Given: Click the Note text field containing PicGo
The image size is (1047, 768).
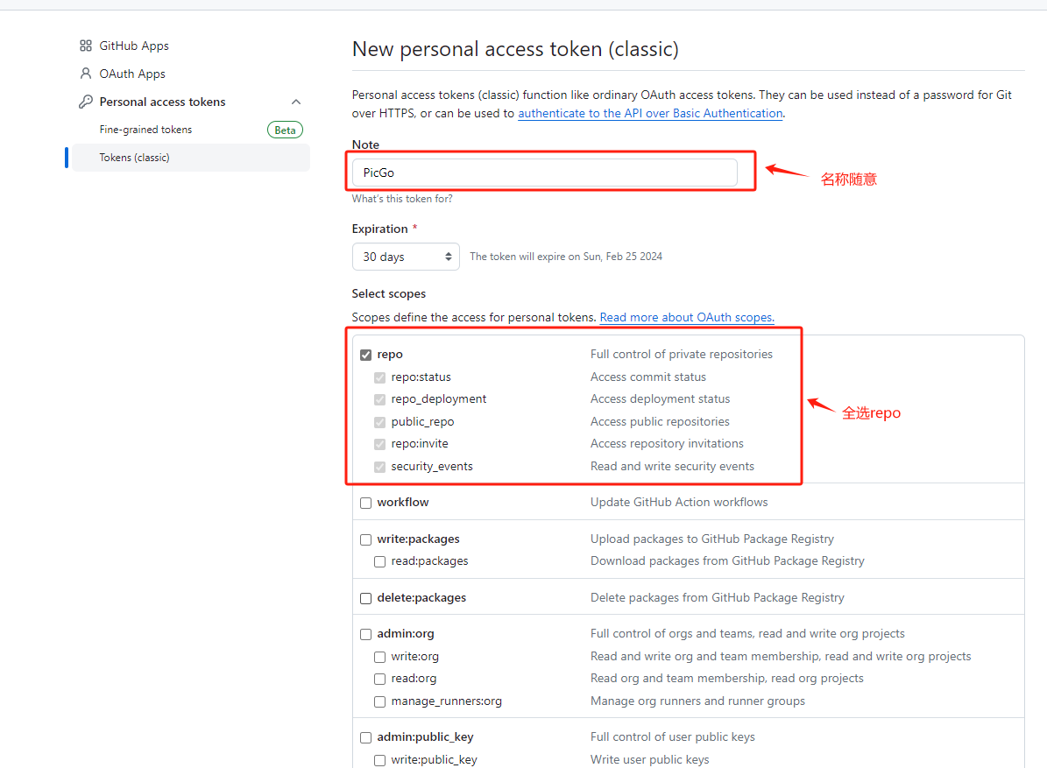Looking at the screenshot, I should pos(544,173).
